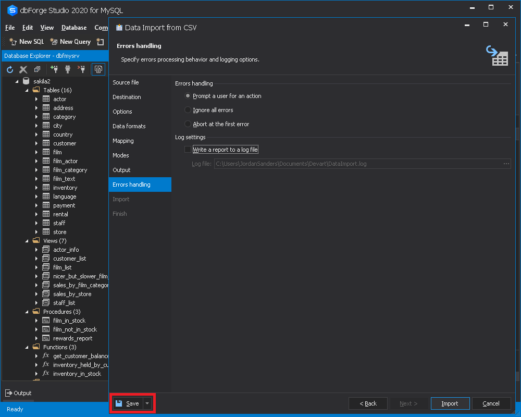Screen dimensions: 521x417
Task: Go back with the Back button
Action: (368, 403)
